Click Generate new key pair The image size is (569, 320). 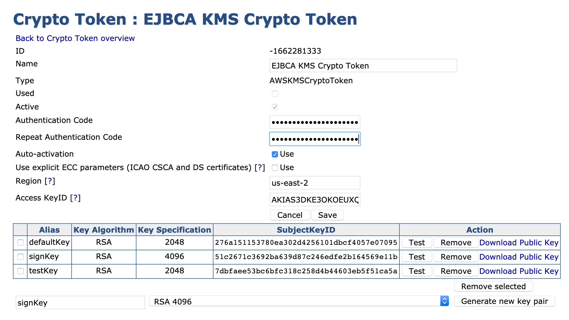coord(504,301)
